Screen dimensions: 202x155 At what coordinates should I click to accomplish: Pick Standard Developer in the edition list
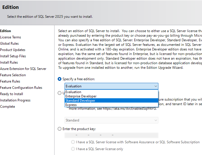tap(111, 101)
